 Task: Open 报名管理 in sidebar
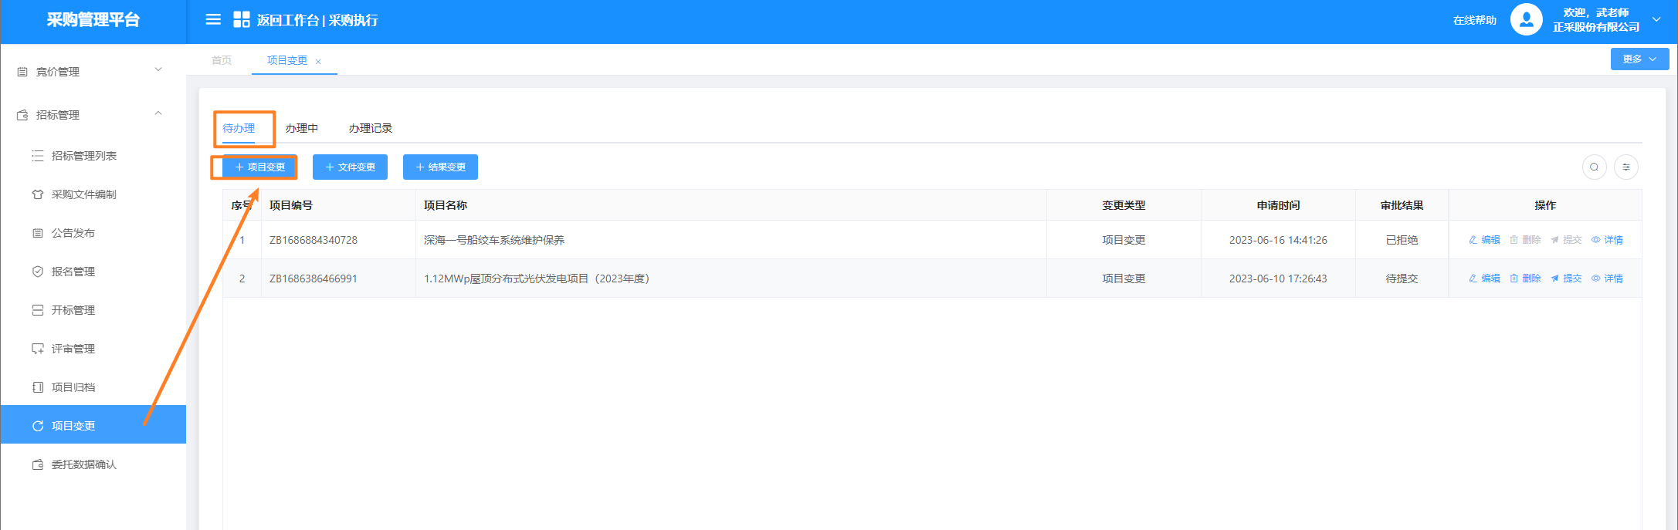click(x=73, y=272)
